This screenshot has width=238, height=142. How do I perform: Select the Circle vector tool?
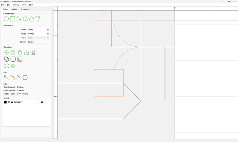pyautogui.click(x=6, y=19)
